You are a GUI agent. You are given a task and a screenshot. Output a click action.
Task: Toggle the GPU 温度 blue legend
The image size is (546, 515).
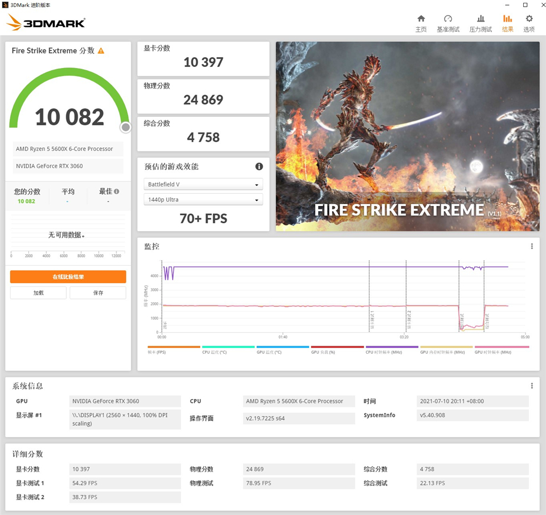(283, 347)
